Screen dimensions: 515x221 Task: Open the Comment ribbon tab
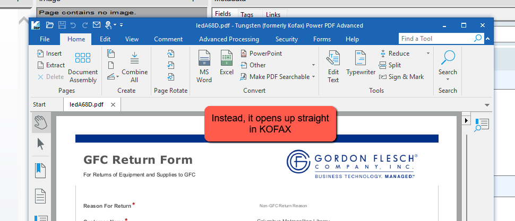tap(168, 39)
